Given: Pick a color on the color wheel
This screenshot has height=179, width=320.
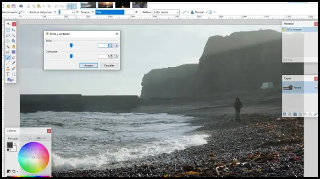Looking at the screenshot, I should (x=33, y=158).
